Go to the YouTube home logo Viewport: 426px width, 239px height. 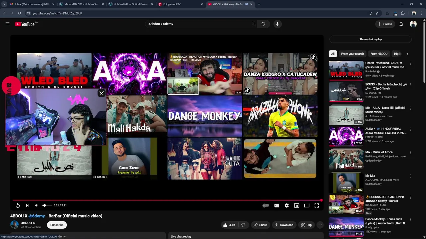pos(25,24)
